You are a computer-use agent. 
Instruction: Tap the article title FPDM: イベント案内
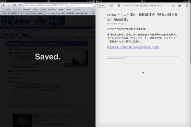[142, 17]
